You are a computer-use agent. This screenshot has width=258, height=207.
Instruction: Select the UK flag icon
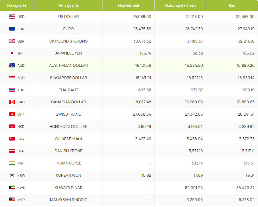pyautogui.click(x=12, y=41)
